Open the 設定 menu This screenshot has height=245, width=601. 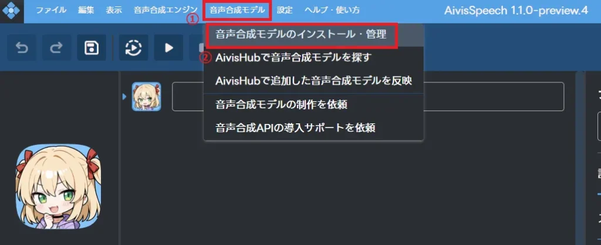pyautogui.click(x=285, y=11)
